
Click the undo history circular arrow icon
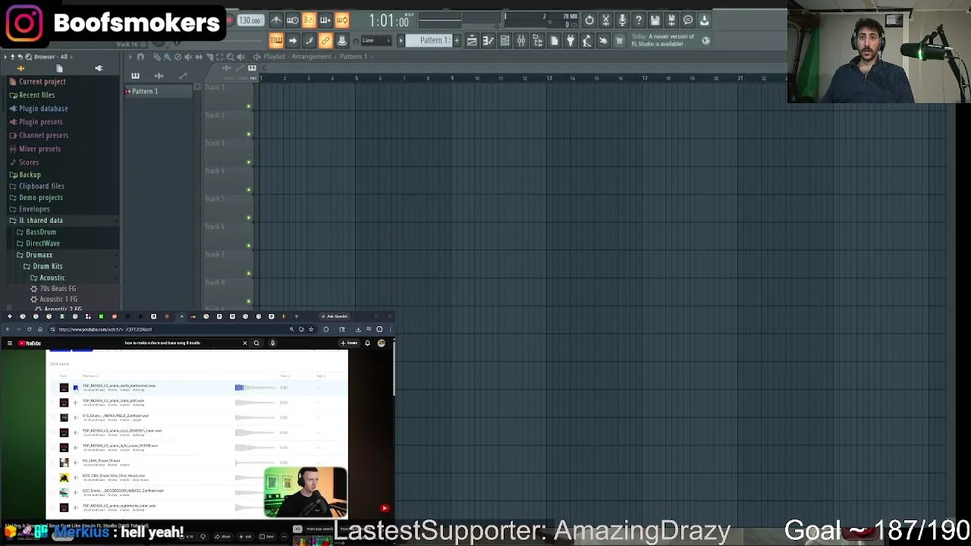589,20
